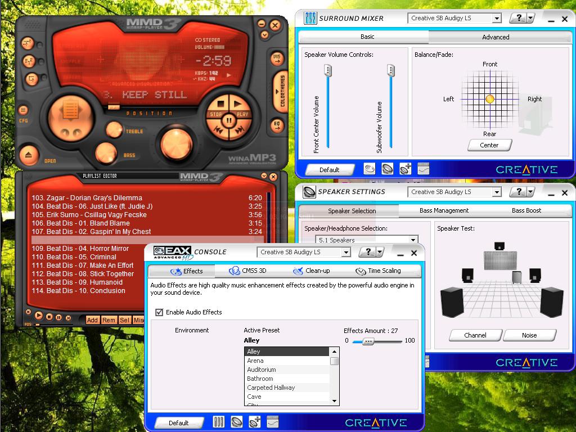This screenshot has height=432, width=576.
Task: Click the yellow balance/fade ball in grid
Action: coord(490,99)
